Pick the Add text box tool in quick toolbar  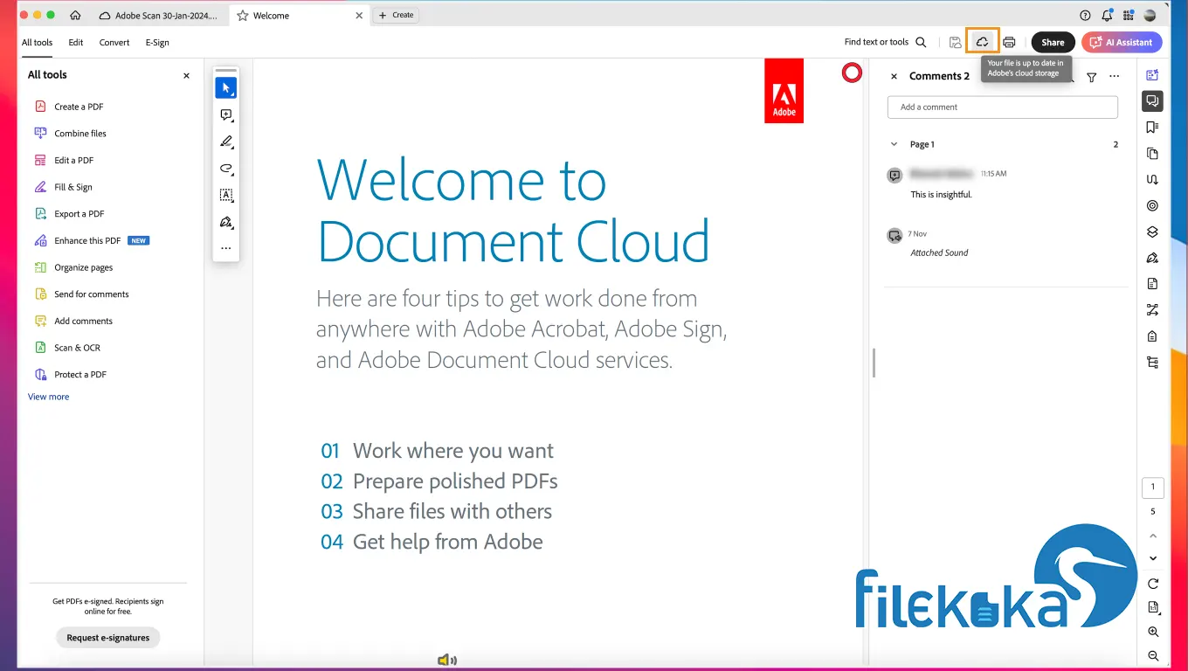coord(225,195)
